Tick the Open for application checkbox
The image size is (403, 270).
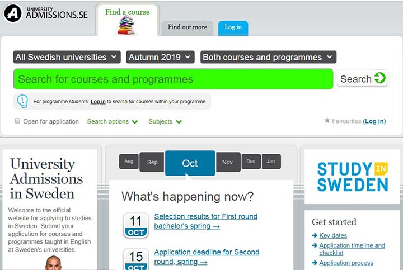(x=17, y=121)
